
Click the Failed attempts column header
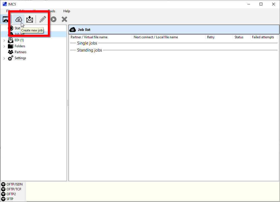click(x=264, y=37)
